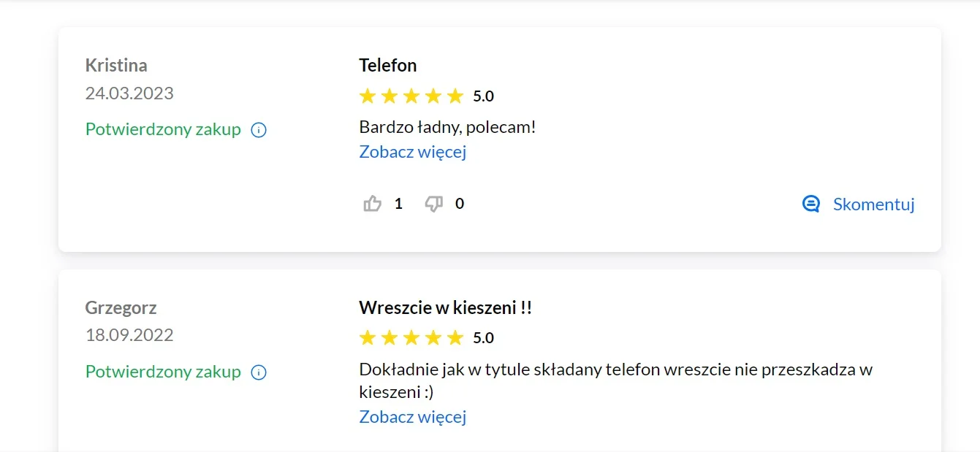The height and width of the screenshot is (452, 980).
Task: Click the reviewer name Grzegorz
Action: (121, 308)
